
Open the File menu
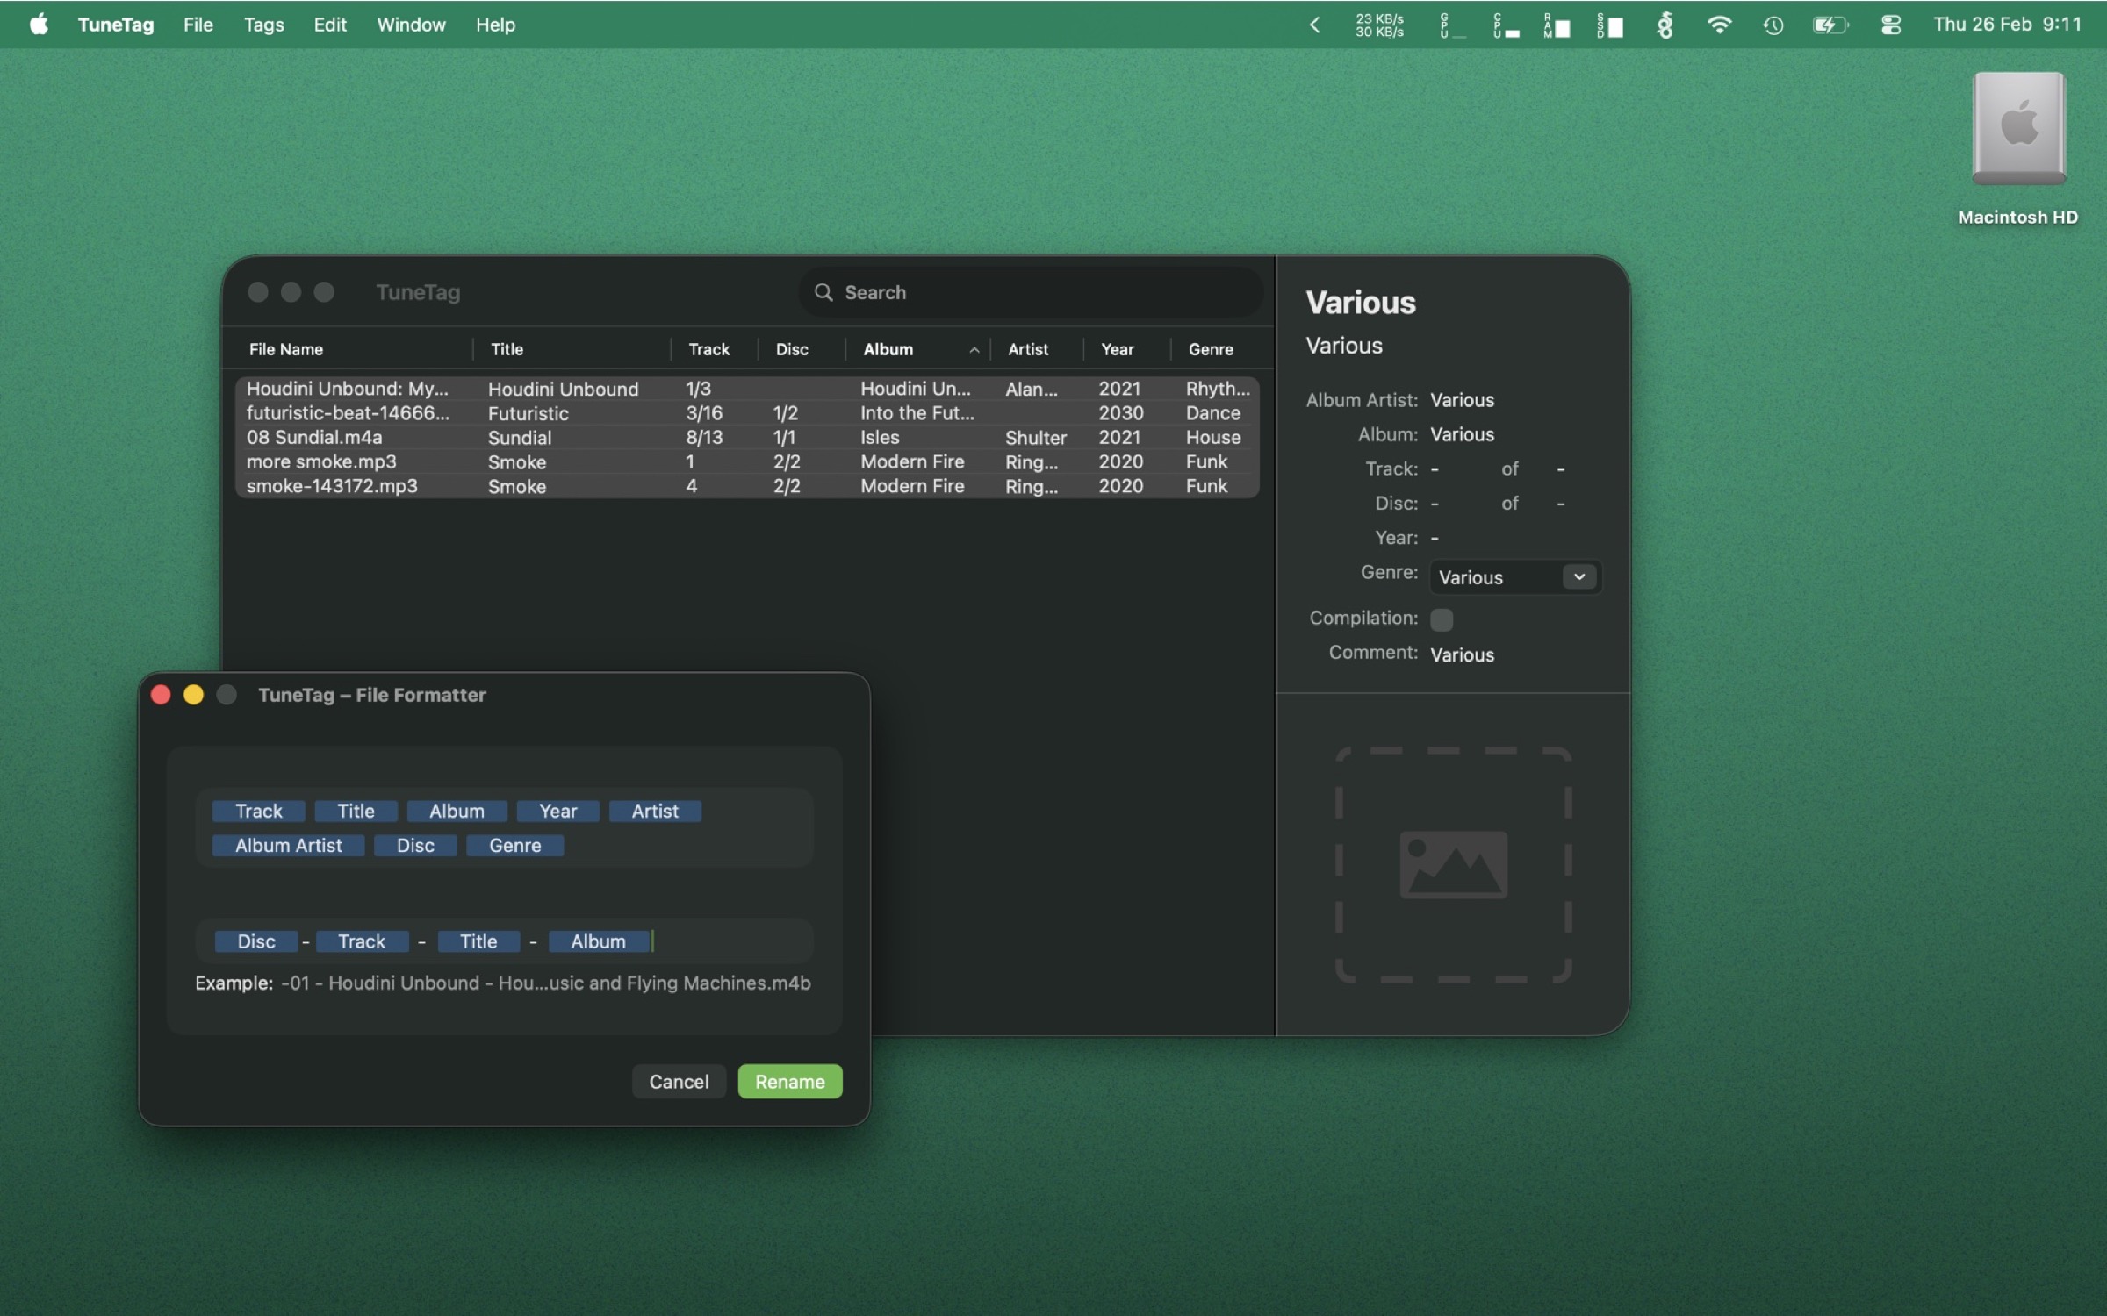pyautogui.click(x=198, y=25)
